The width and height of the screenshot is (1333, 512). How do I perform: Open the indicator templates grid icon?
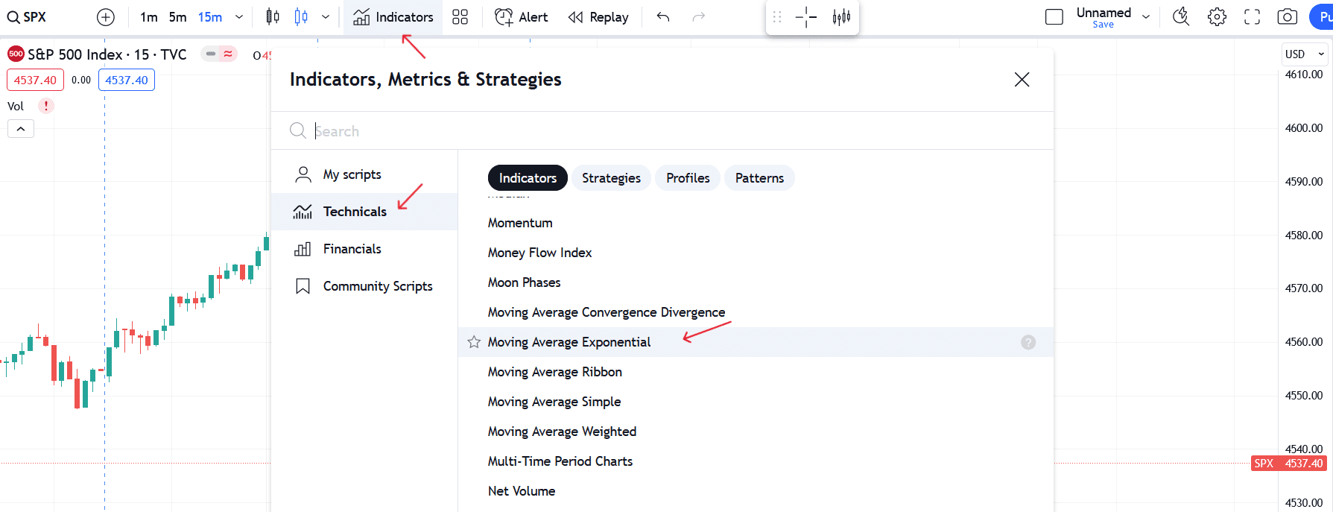click(460, 17)
